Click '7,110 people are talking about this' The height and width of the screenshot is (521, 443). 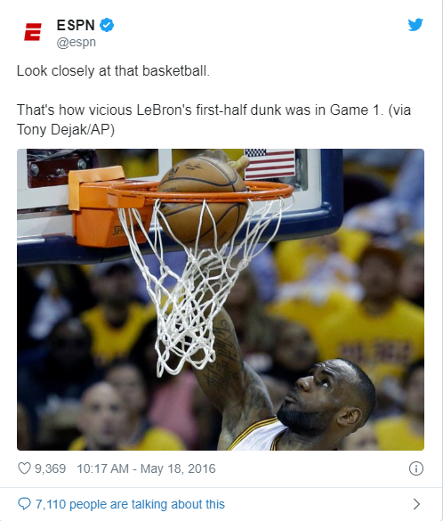(x=130, y=504)
